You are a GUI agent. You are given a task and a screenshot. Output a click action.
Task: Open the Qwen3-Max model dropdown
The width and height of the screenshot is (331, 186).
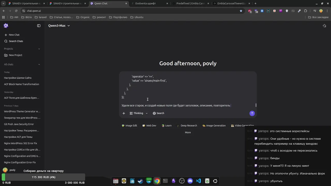pyautogui.click(x=59, y=26)
